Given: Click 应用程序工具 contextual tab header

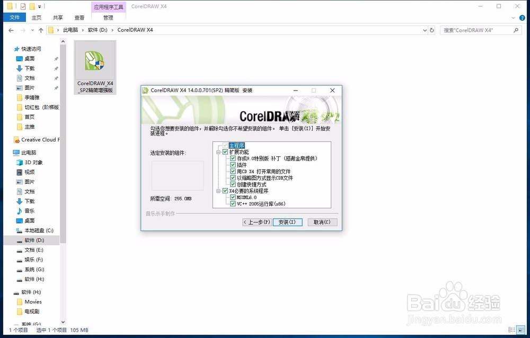Looking at the screenshot, I should click(x=109, y=7).
